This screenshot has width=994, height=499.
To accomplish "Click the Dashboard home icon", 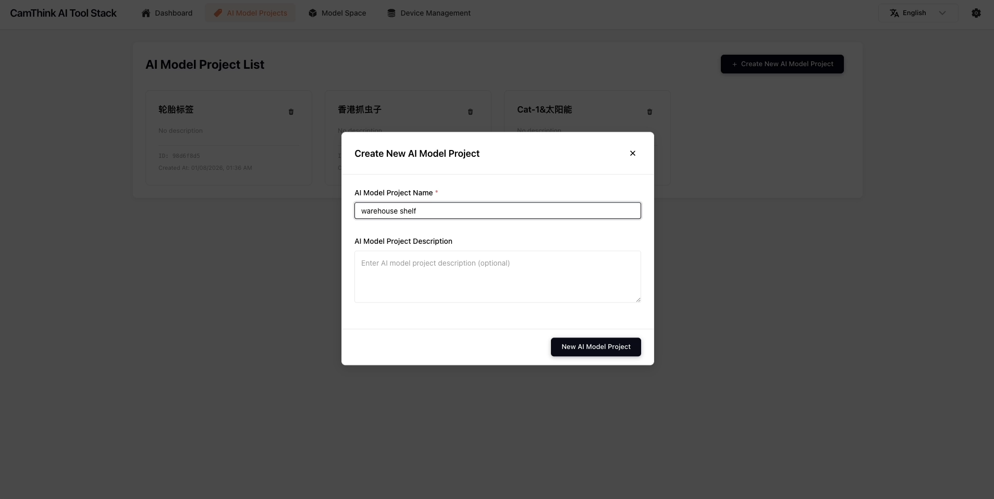I will [x=146, y=13].
